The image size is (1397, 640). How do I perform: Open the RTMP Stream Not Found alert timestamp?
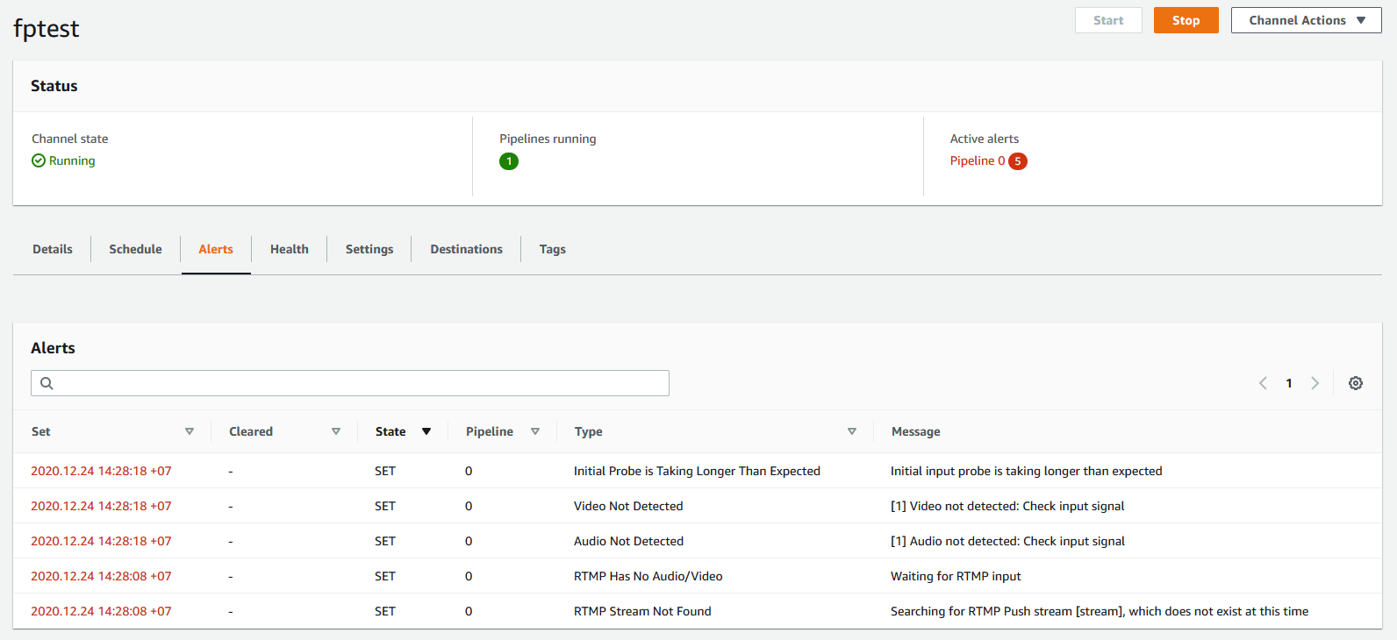click(x=101, y=611)
